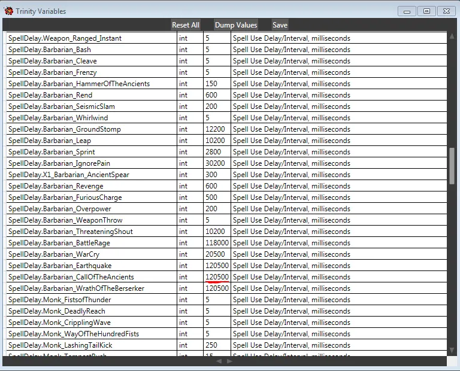
Task: Click the Barbarian_Sprint value cell
Action: click(217, 152)
